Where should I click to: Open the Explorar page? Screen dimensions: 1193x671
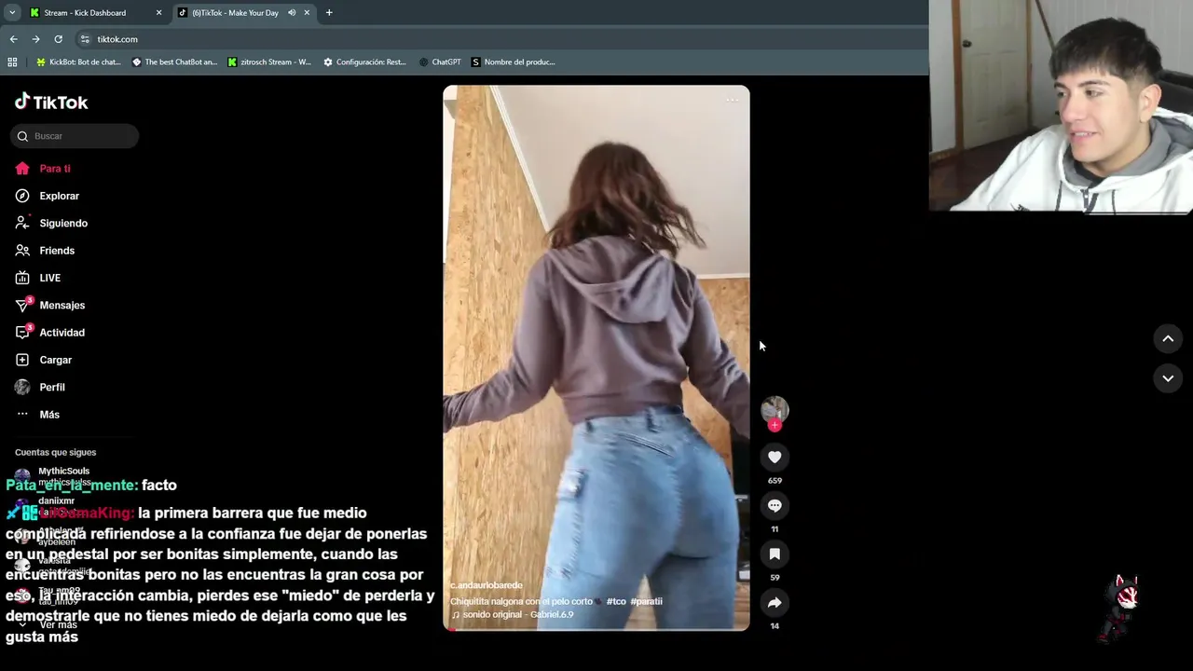[47, 196]
